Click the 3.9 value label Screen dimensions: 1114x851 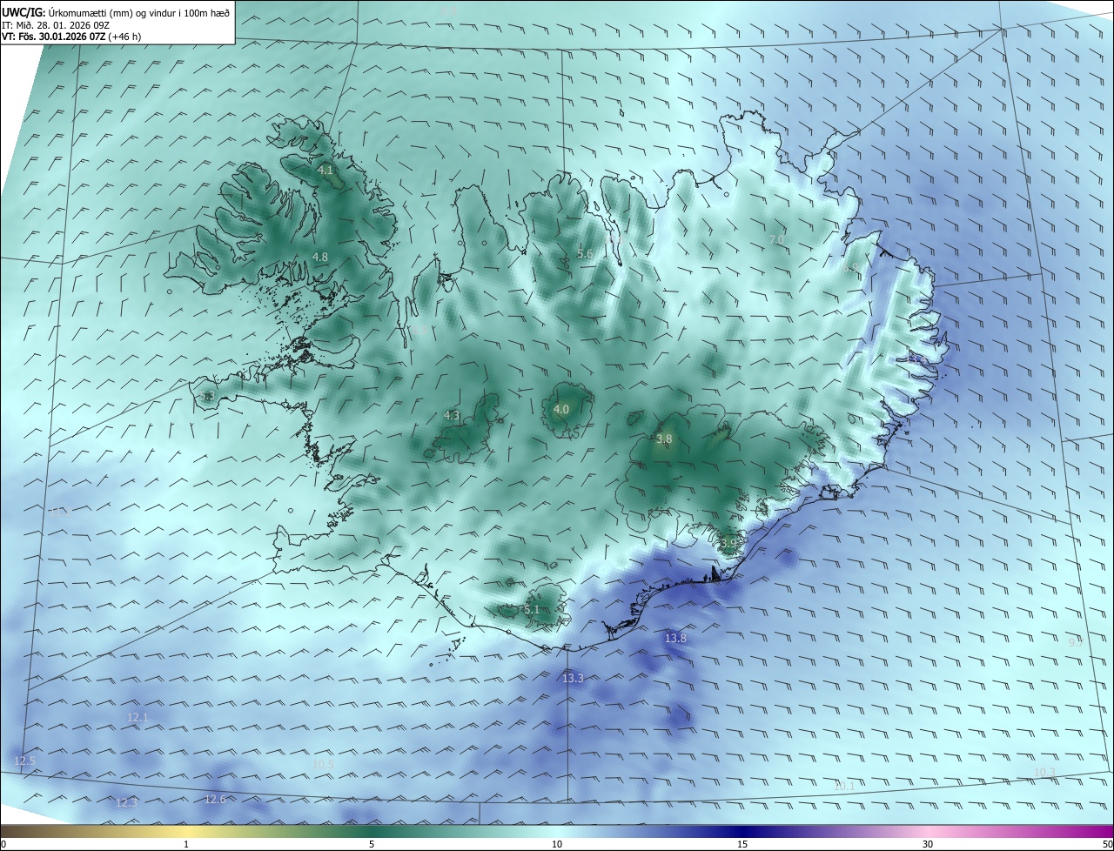(x=728, y=544)
